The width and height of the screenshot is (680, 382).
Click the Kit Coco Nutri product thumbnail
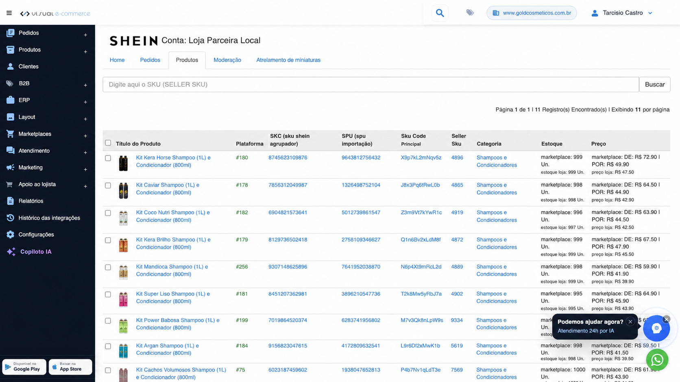pos(123,218)
